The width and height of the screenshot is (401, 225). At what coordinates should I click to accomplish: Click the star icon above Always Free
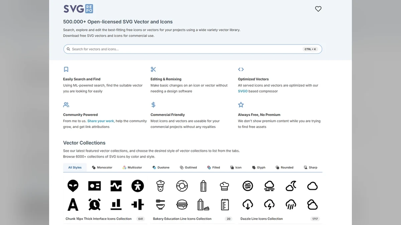point(241,105)
